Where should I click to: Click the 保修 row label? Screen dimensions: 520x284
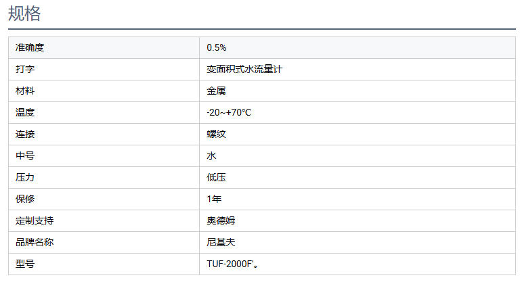pyautogui.click(x=25, y=199)
